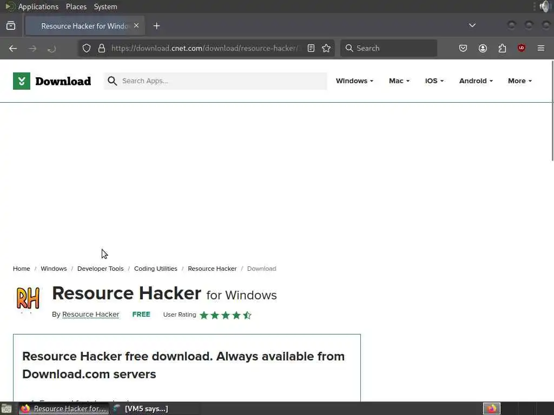The width and height of the screenshot is (554, 415).
Task: Open Developer Tools breadcrumb
Action: pyautogui.click(x=100, y=269)
